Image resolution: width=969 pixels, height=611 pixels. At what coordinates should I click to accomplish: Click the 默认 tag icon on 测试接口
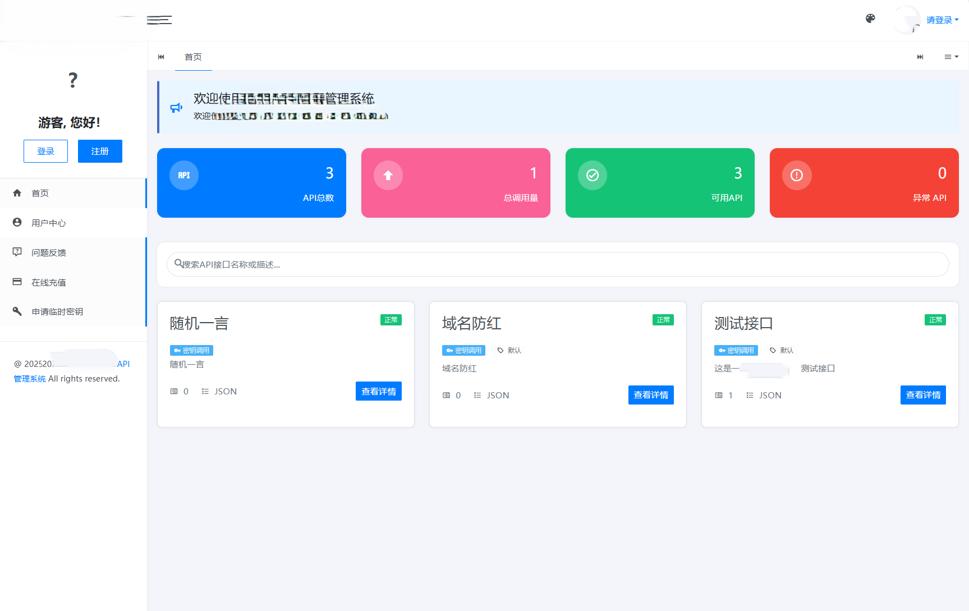[x=773, y=350]
